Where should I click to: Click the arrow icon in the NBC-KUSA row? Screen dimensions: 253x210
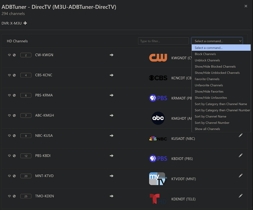pyautogui.click(x=112, y=136)
